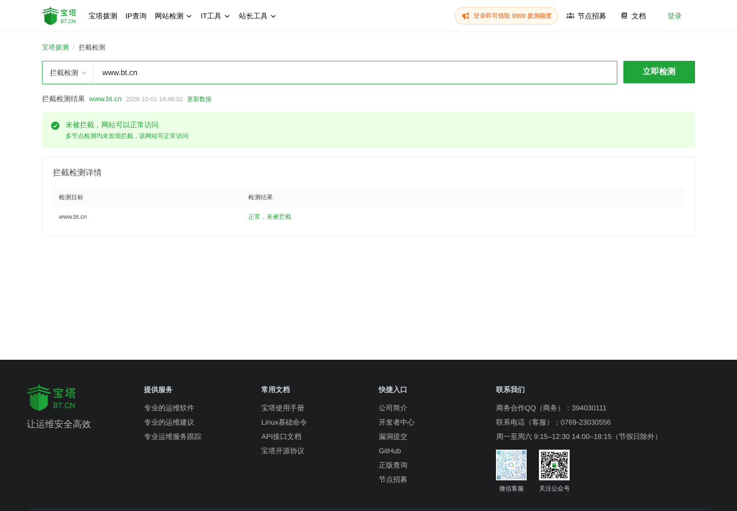Open the 关注公众号 QR code image
737x511 pixels.
click(x=554, y=465)
